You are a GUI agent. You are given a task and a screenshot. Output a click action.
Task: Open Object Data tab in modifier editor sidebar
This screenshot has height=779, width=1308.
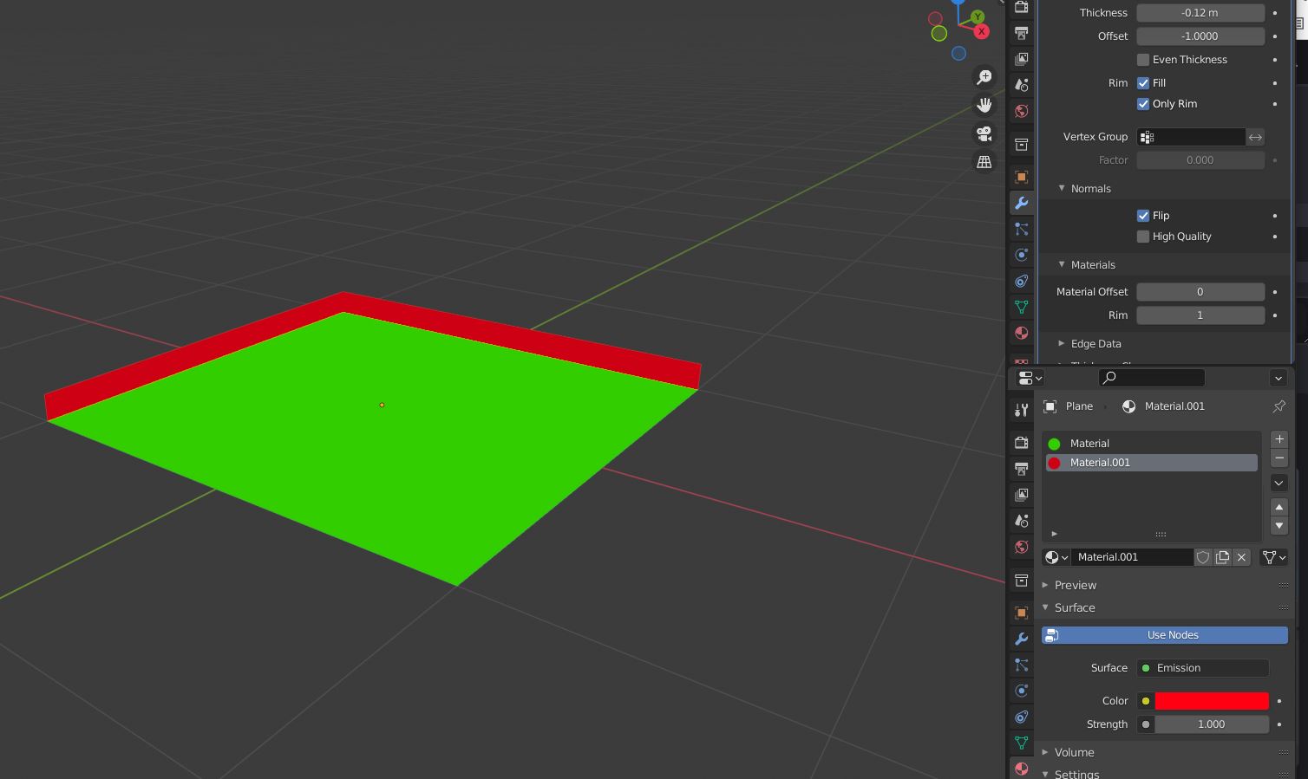[1022, 307]
